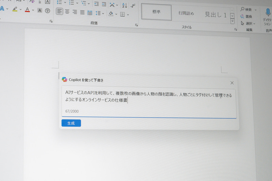
Task: Center the paragraph text
Action: coord(67,12)
